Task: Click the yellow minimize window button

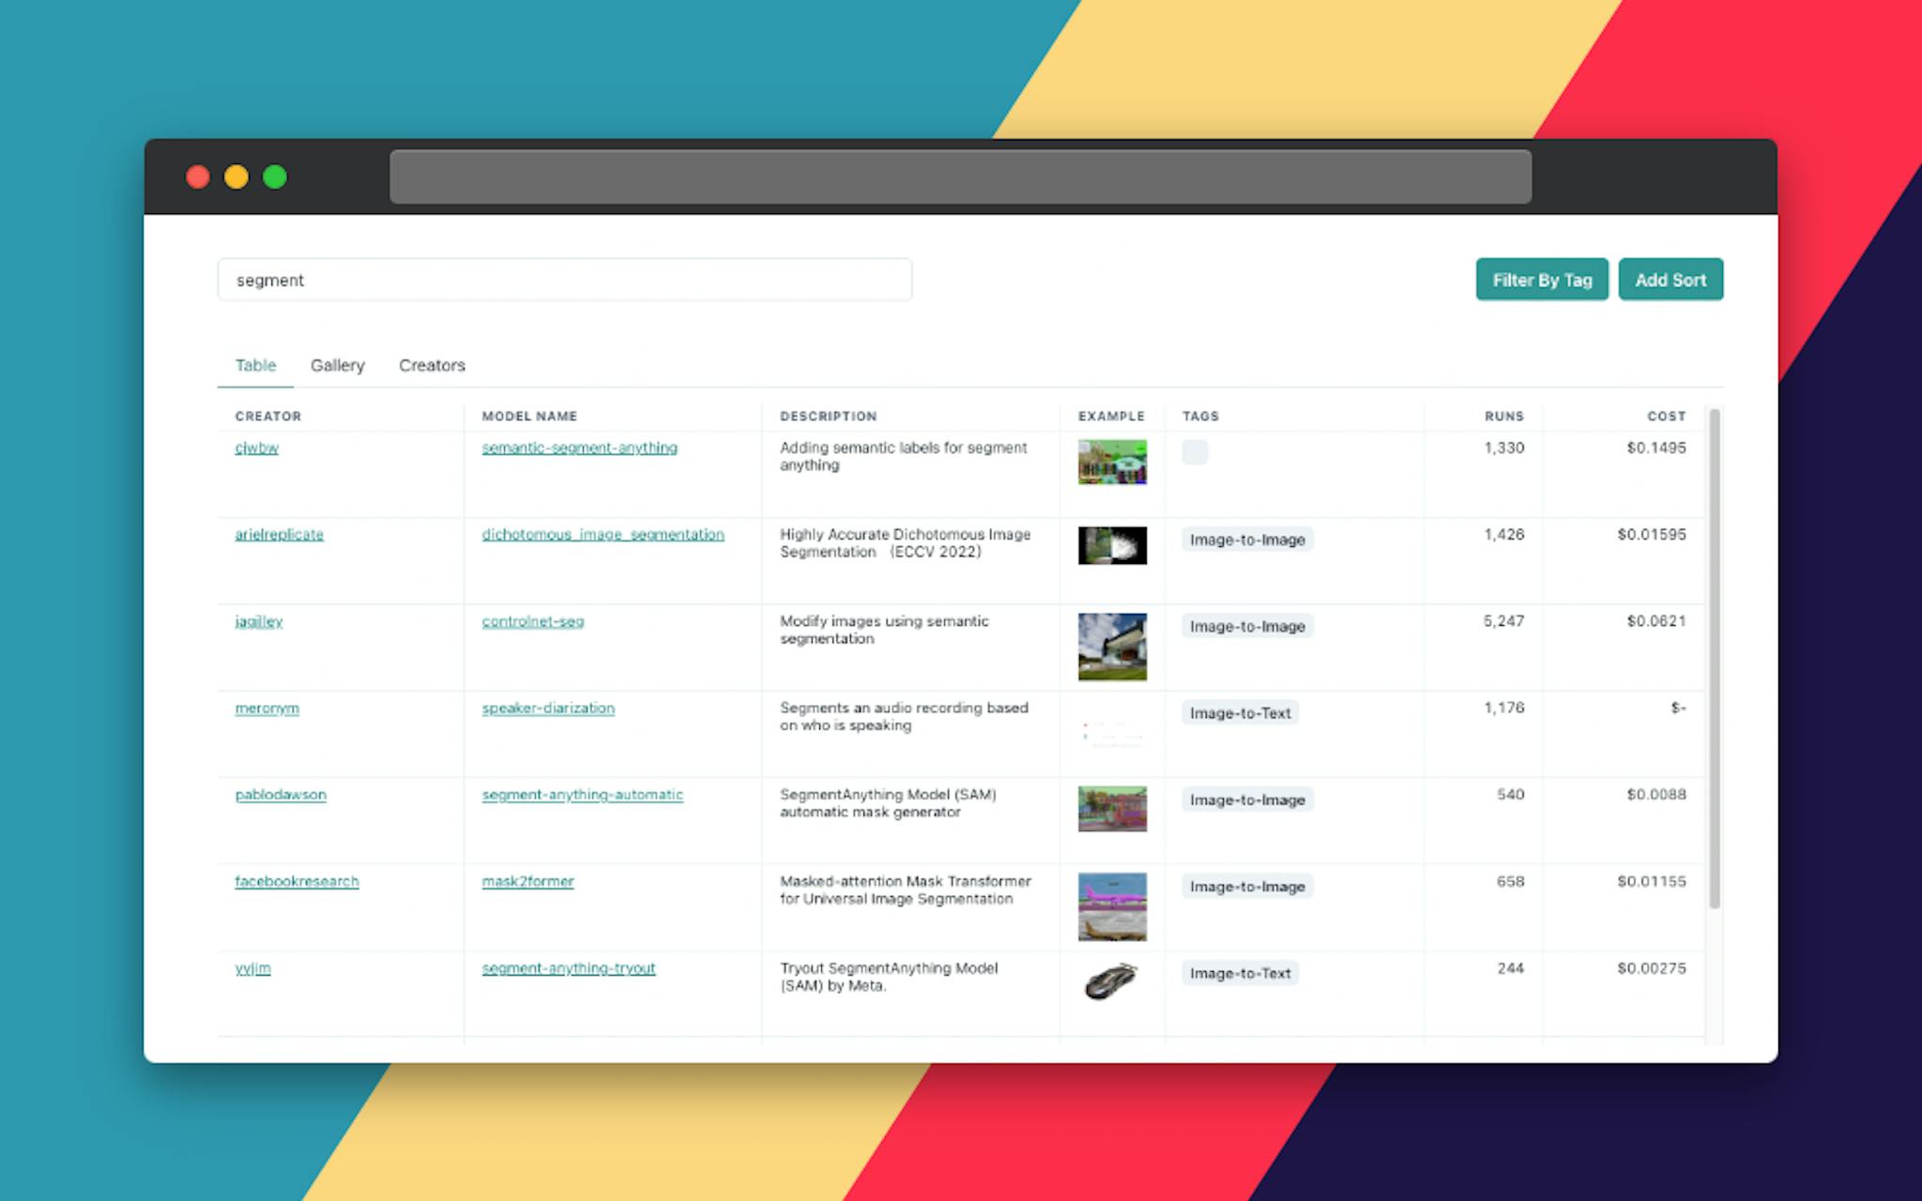Action: coord(236,176)
